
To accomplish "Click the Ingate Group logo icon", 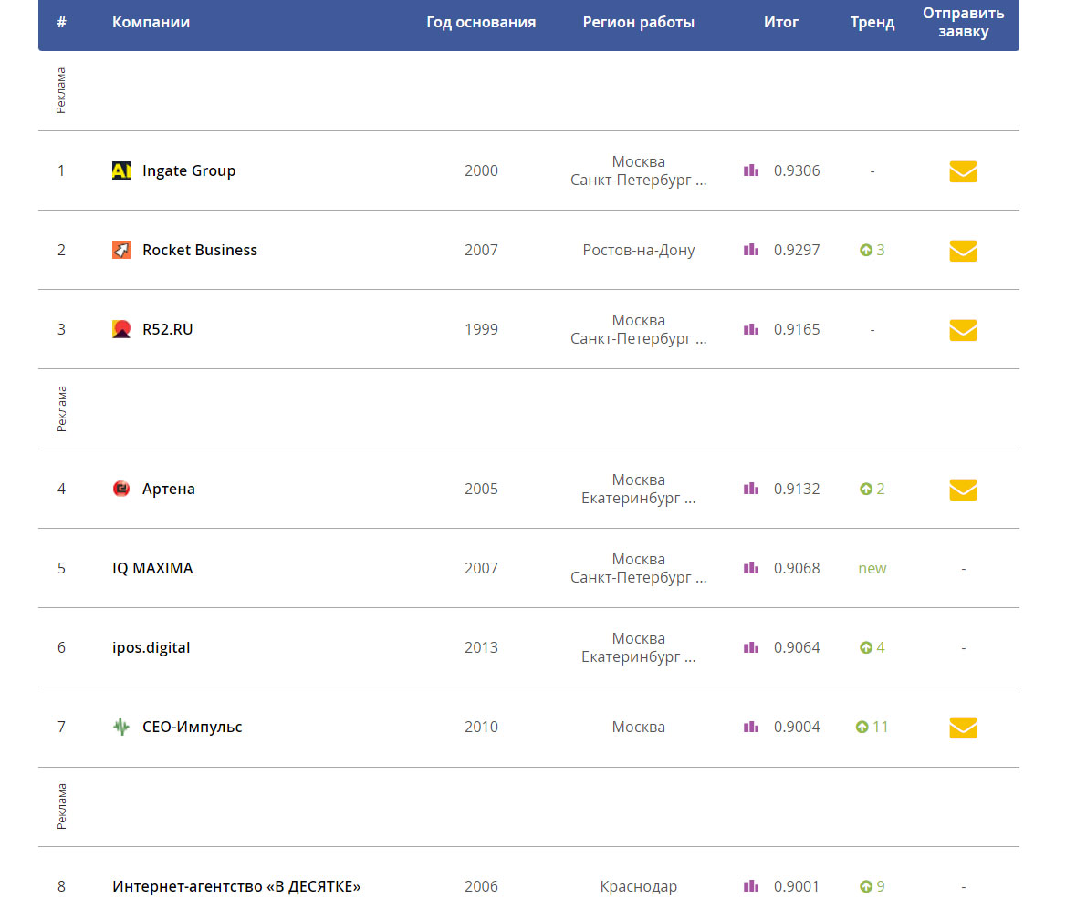I will [121, 170].
